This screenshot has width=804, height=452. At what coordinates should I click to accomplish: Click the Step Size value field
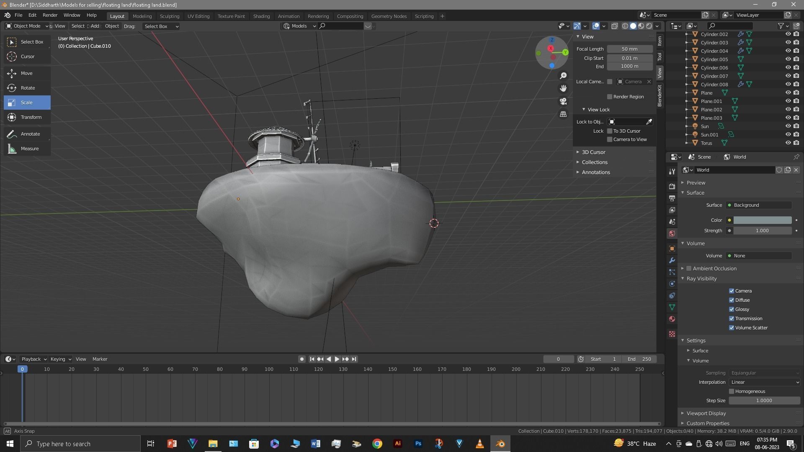(x=764, y=401)
